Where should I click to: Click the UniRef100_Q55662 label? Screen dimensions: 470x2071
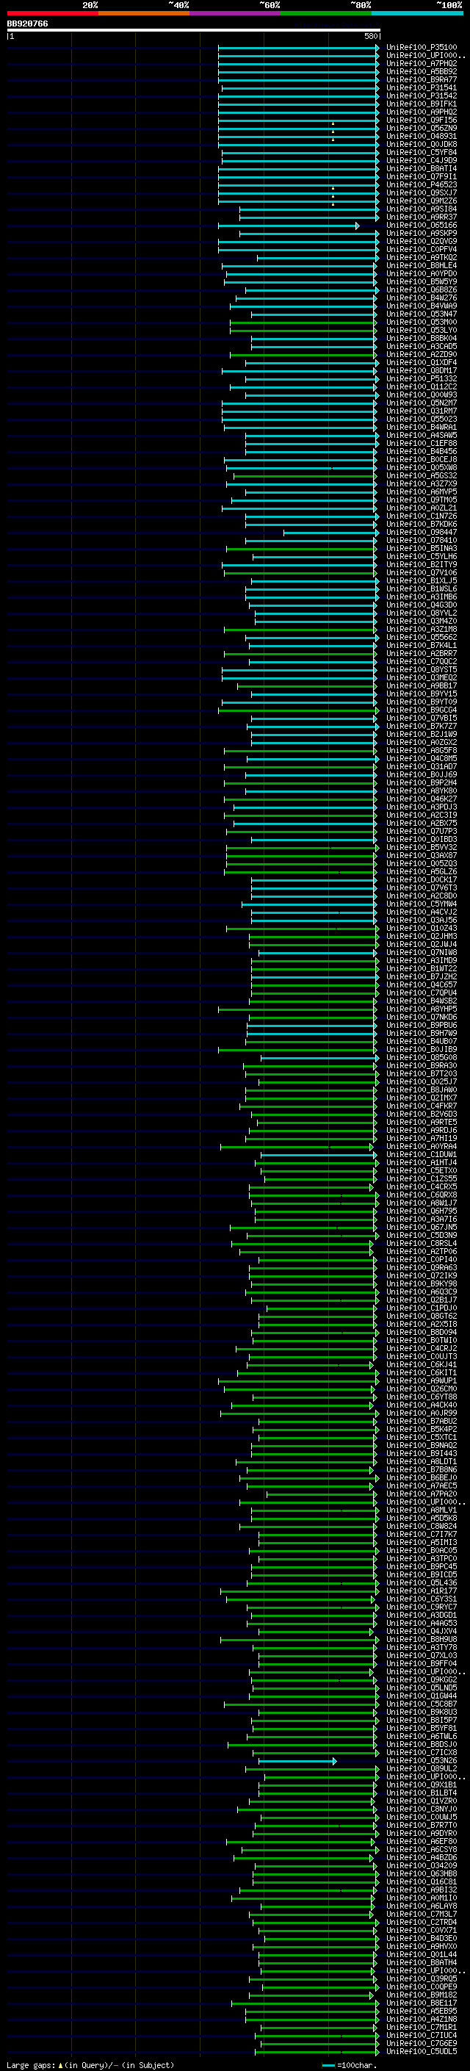pyautogui.click(x=421, y=638)
